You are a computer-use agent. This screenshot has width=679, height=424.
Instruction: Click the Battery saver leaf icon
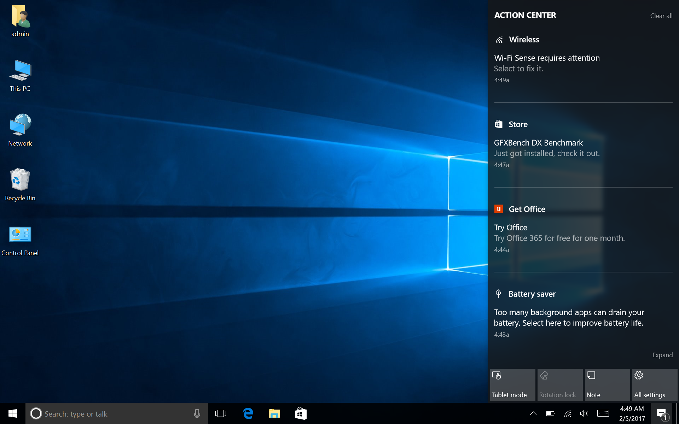(498, 294)
